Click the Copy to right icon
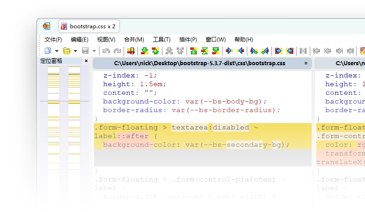This screenshot has height=212, width=365. pos(229,51)
